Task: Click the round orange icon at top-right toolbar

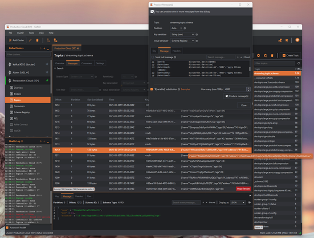Action: coord(297,40)
